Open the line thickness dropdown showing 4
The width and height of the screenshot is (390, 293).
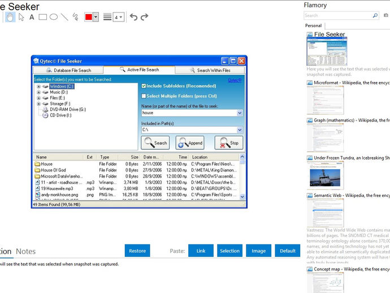[118, 17]
